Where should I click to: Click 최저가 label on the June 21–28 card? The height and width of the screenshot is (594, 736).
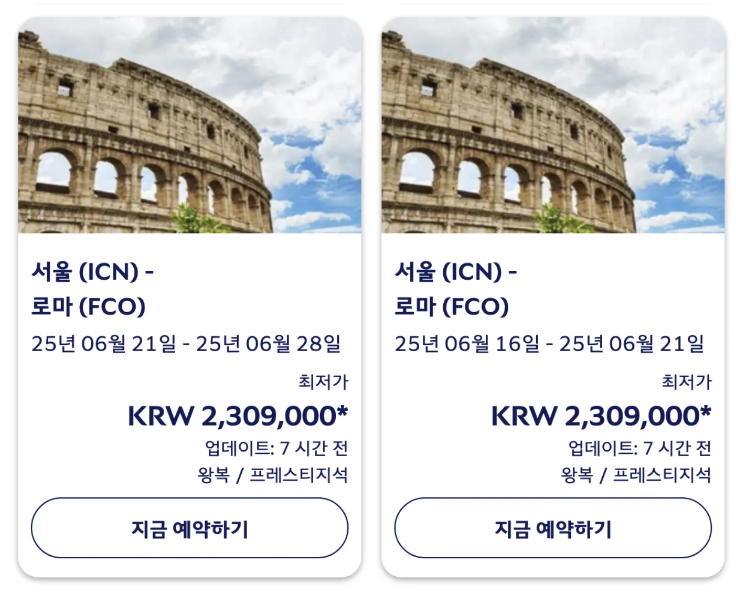323,381
